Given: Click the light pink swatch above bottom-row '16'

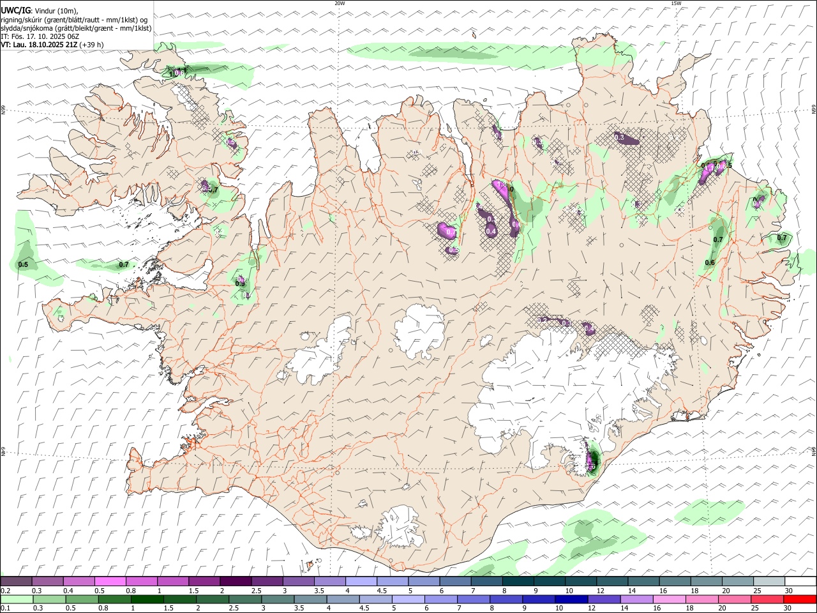Looking at the screenshot, I should [x=670, y=599].
